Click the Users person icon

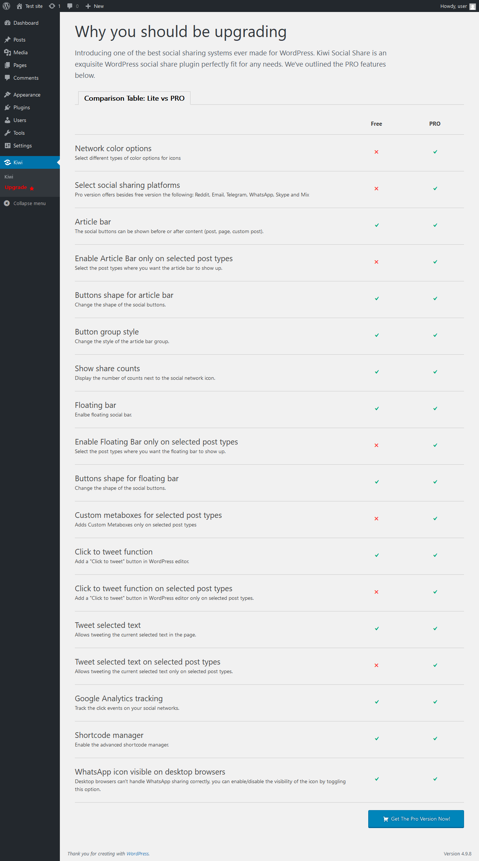[x=7, y=120]
